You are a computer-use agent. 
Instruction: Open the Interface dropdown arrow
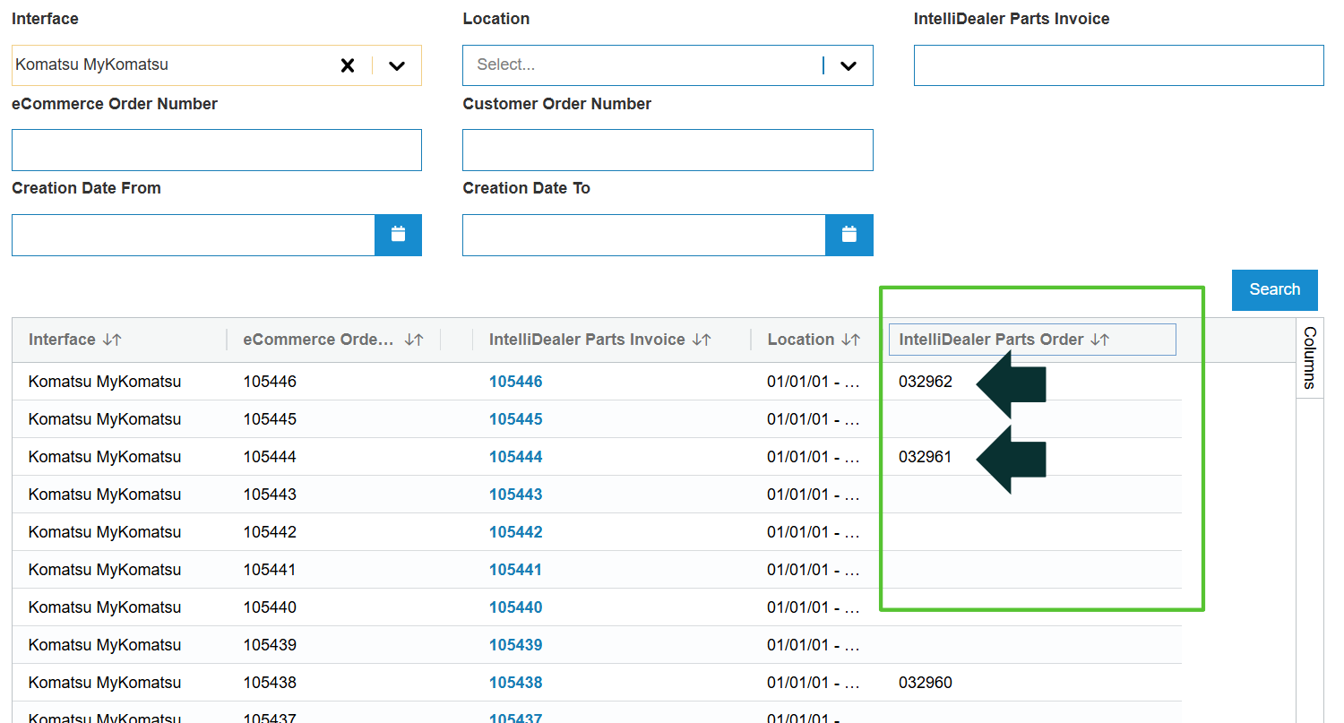(x=397, y=65)
